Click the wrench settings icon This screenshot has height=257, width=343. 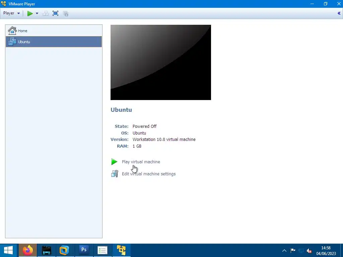coord(115,174)
